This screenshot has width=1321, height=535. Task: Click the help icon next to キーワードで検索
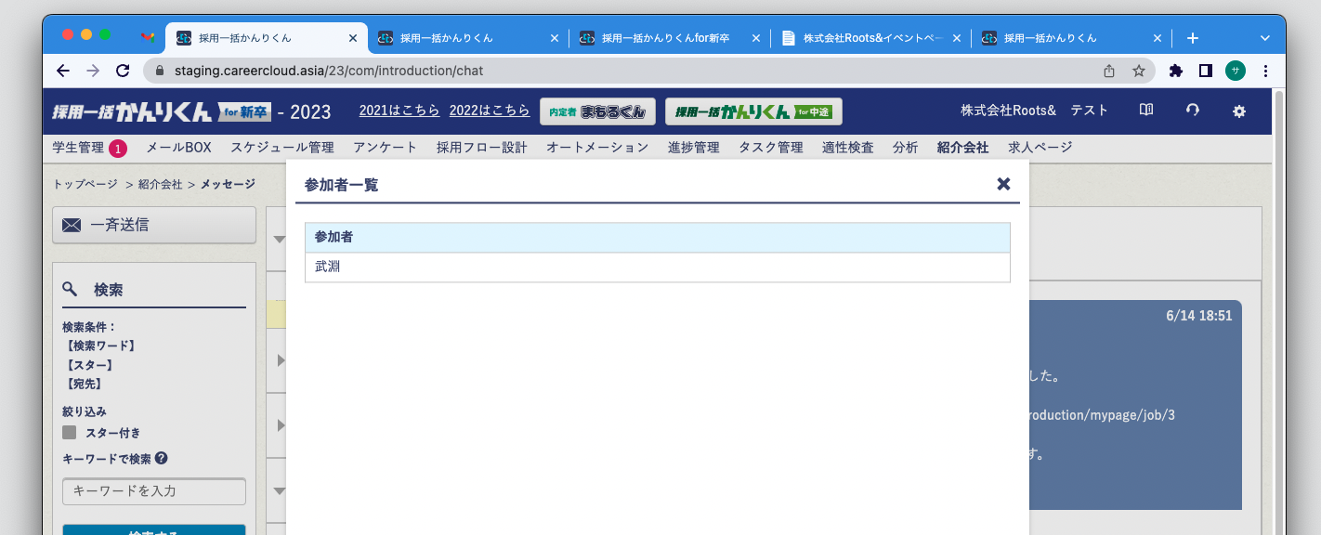(162, 458)
